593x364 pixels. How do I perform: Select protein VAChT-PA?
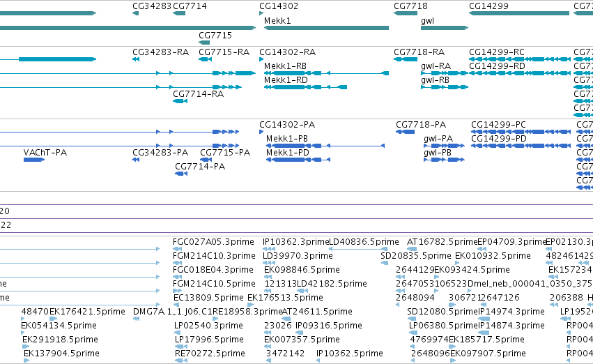pos(45,153)
